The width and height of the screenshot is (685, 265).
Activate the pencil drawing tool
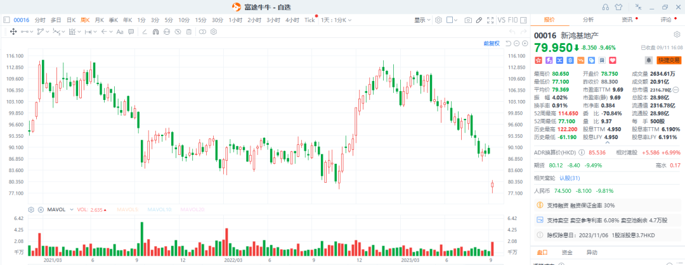coord(479,20)
